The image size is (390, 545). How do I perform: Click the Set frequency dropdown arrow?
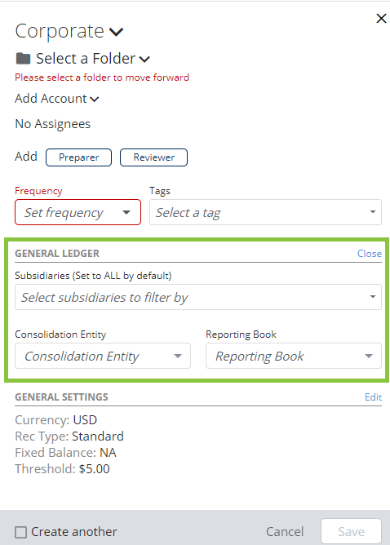126,212
